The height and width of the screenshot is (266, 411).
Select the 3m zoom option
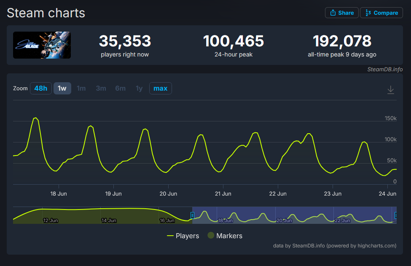pyautogui.click(x=101, y=89)
